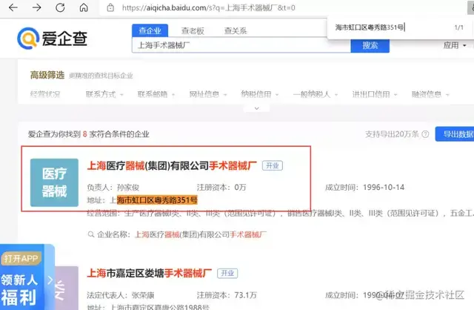Open the 纳税信用 filter dropdown
Image resolution: width=474 pixels, height=310 pixels.
click(260, 94)
